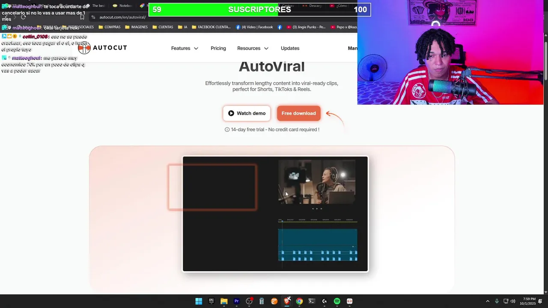548x308 pixels.
Task: Open the red-white app after Spotify
Action: [349, 301]
